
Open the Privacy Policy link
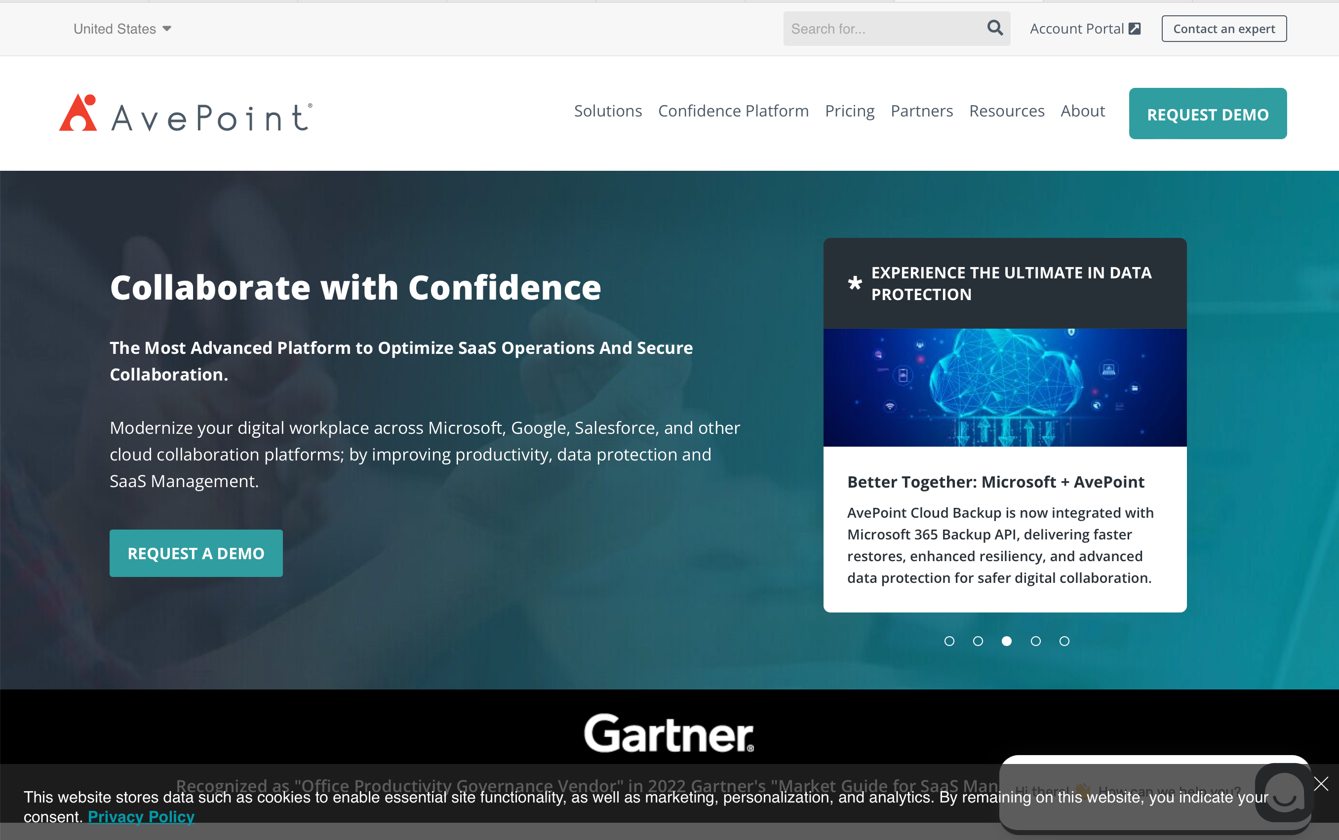(x=141, y=817)
